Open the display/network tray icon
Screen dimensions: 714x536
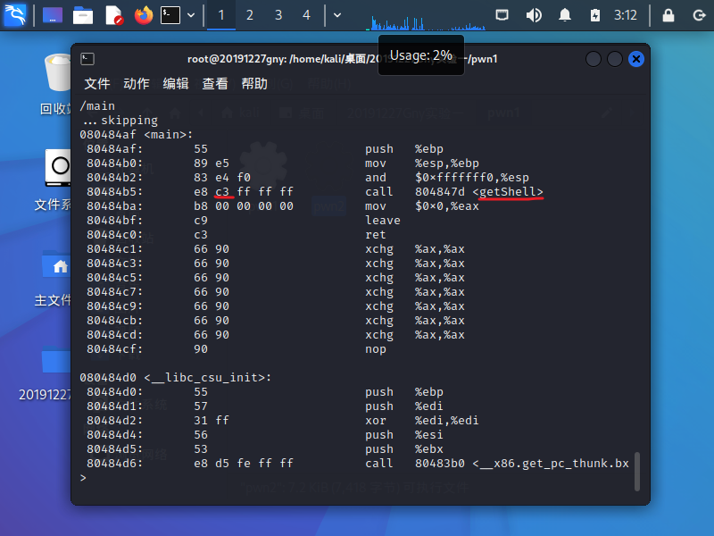pos(502,15)
